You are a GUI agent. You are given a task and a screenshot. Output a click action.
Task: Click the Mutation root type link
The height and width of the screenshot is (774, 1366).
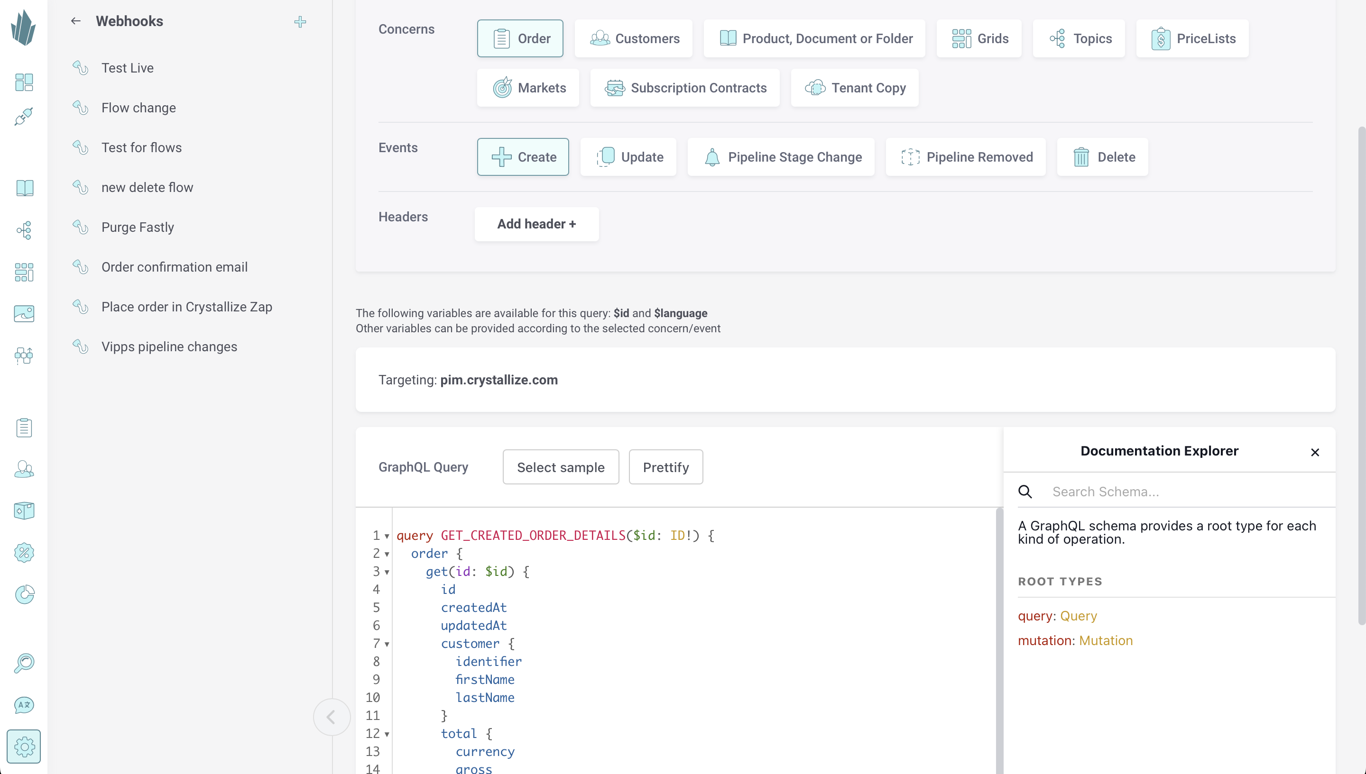pos(1105,640)
